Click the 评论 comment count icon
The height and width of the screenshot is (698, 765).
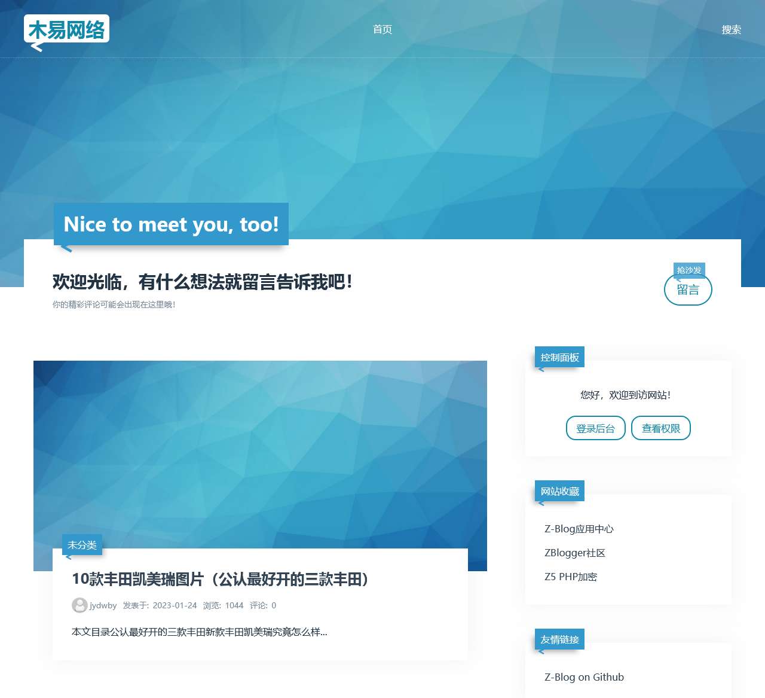(264, 605)
